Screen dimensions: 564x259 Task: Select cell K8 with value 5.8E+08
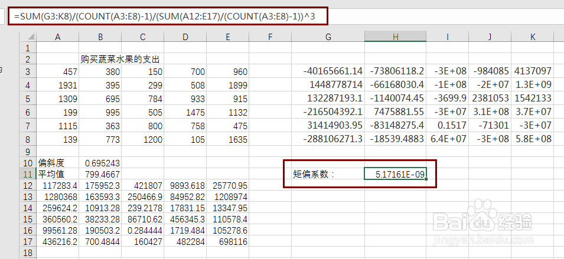532,139
